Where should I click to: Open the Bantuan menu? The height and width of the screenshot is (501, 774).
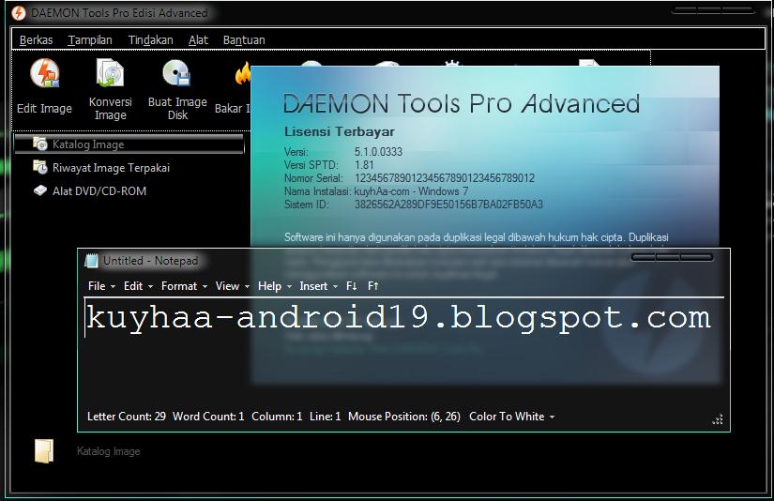(x=244, y=40)
